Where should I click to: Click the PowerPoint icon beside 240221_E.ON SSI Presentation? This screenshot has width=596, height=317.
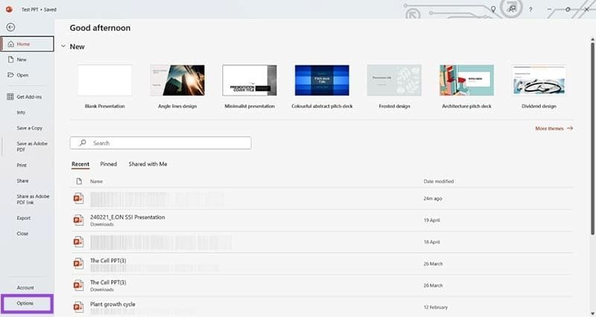click(x=79, y=220)
